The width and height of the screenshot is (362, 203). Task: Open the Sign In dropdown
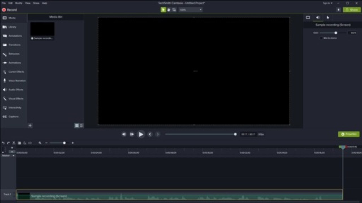coord(328,3)
